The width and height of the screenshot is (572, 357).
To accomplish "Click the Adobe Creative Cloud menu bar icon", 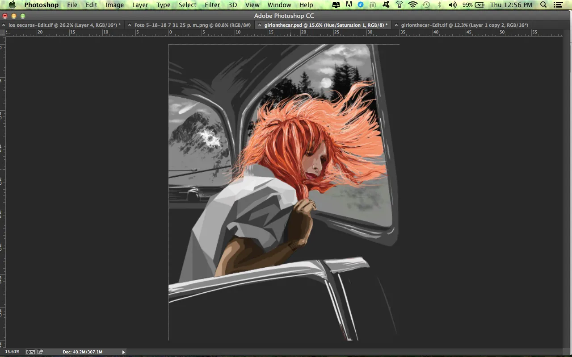I will (349, 5).
